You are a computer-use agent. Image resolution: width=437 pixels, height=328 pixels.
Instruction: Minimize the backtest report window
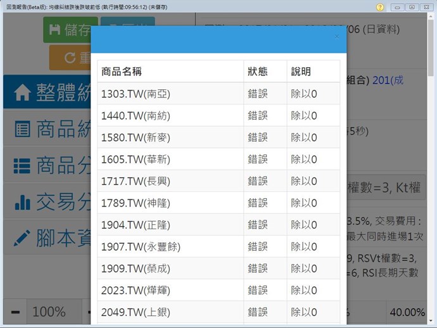[x=398, y=7]
